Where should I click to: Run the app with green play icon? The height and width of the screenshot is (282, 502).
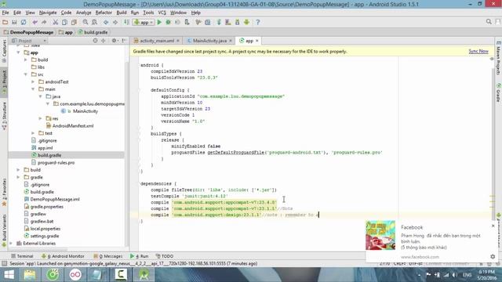[x=159, y=22]
